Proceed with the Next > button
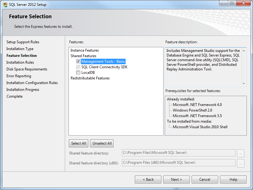The height and width of the screenshot is (190, 253). pos(176,179)
